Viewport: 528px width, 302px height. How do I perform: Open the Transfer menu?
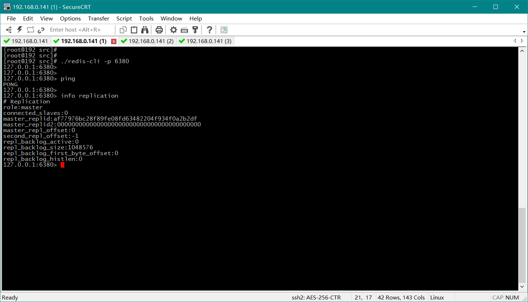click(x=98, y=19)
